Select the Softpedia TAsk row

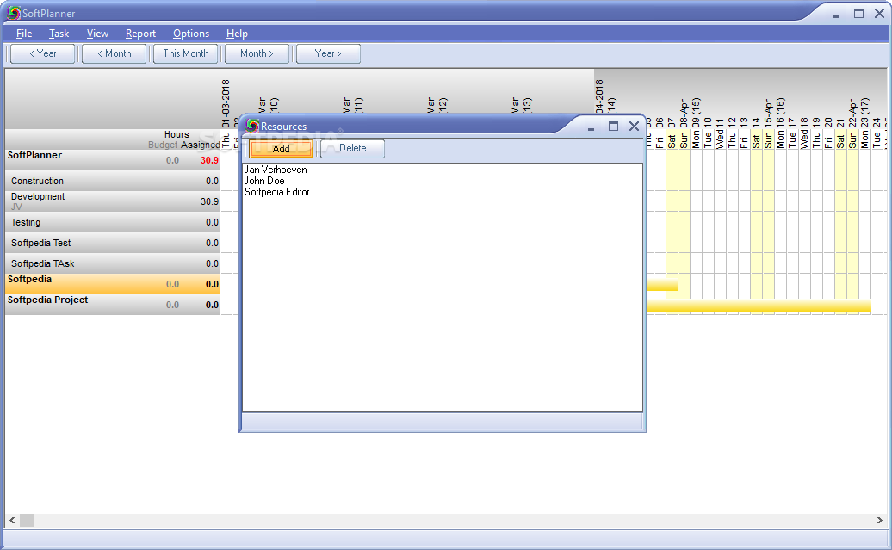click(x=113, y=263)
